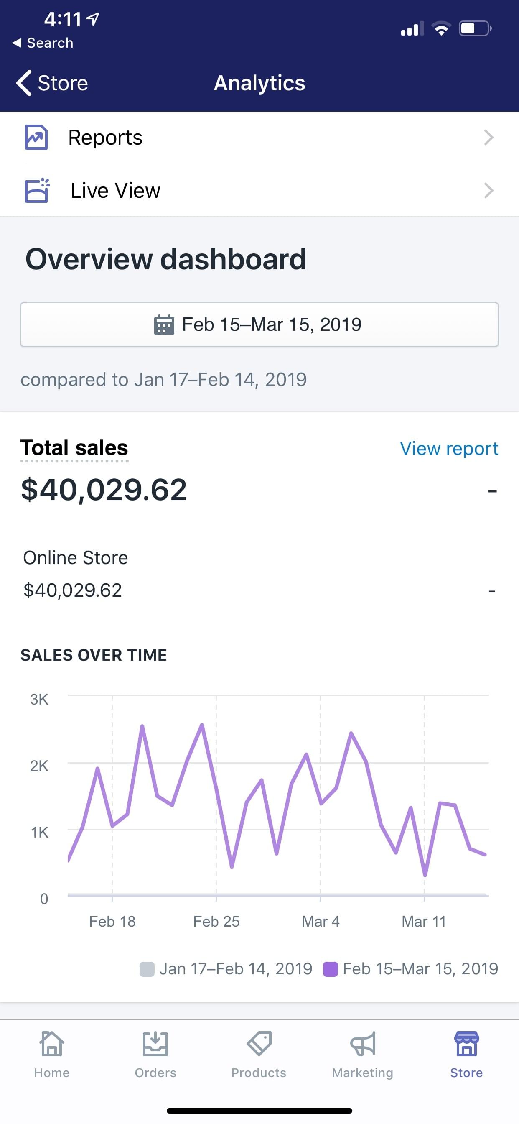The height and width of the screenshot is (1124, 519).
Task: Tap the Total sales heading
Action: 74,448
